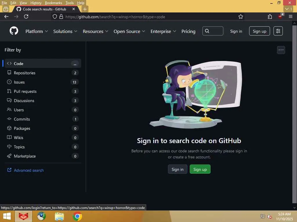297x222 pixels.
Task: Filter results by Pull requests
Action: tap(43, 91)
